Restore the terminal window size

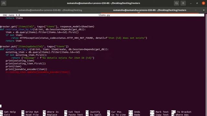(197, 3)
